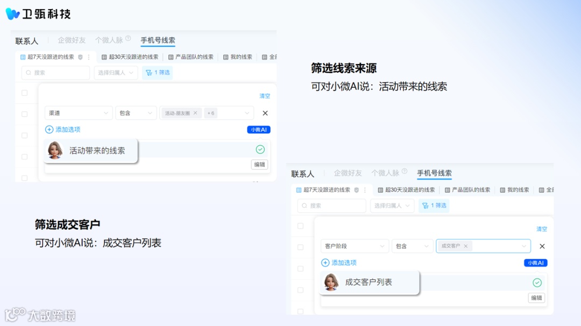Click the avatar beside 成交客户列表
Image resolution: width=581 pixels, height=326 pixels.
click(331, 282)
